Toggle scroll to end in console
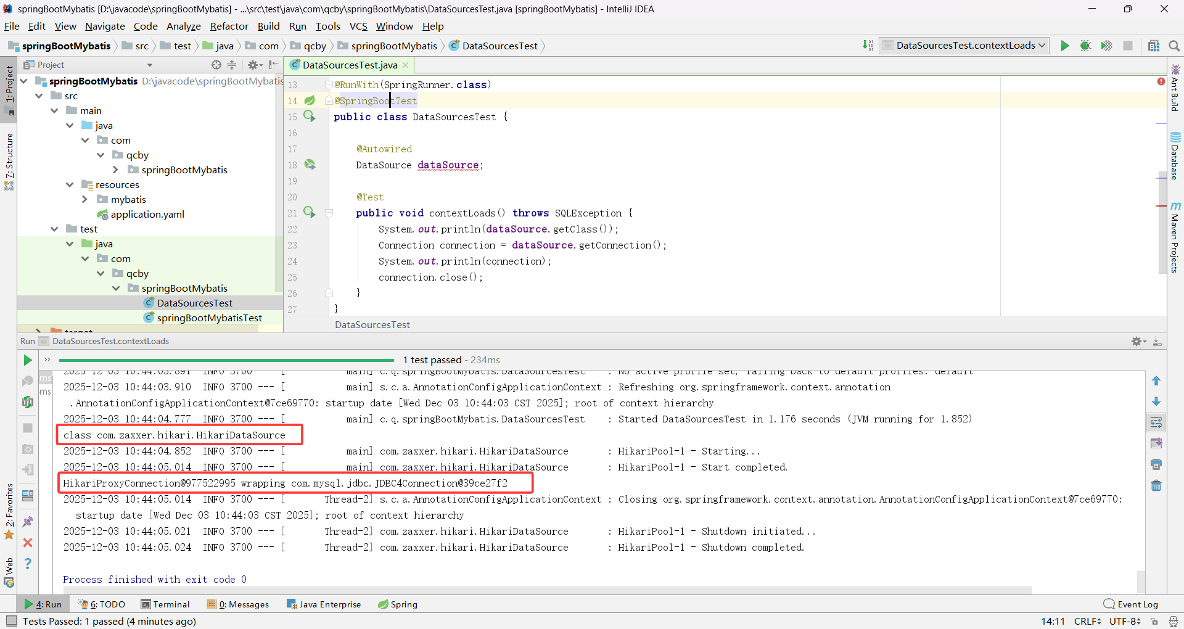Image resolution: width=1184 pixels, height=629 pixels. pyautogui.click(x=1156, y=443)
